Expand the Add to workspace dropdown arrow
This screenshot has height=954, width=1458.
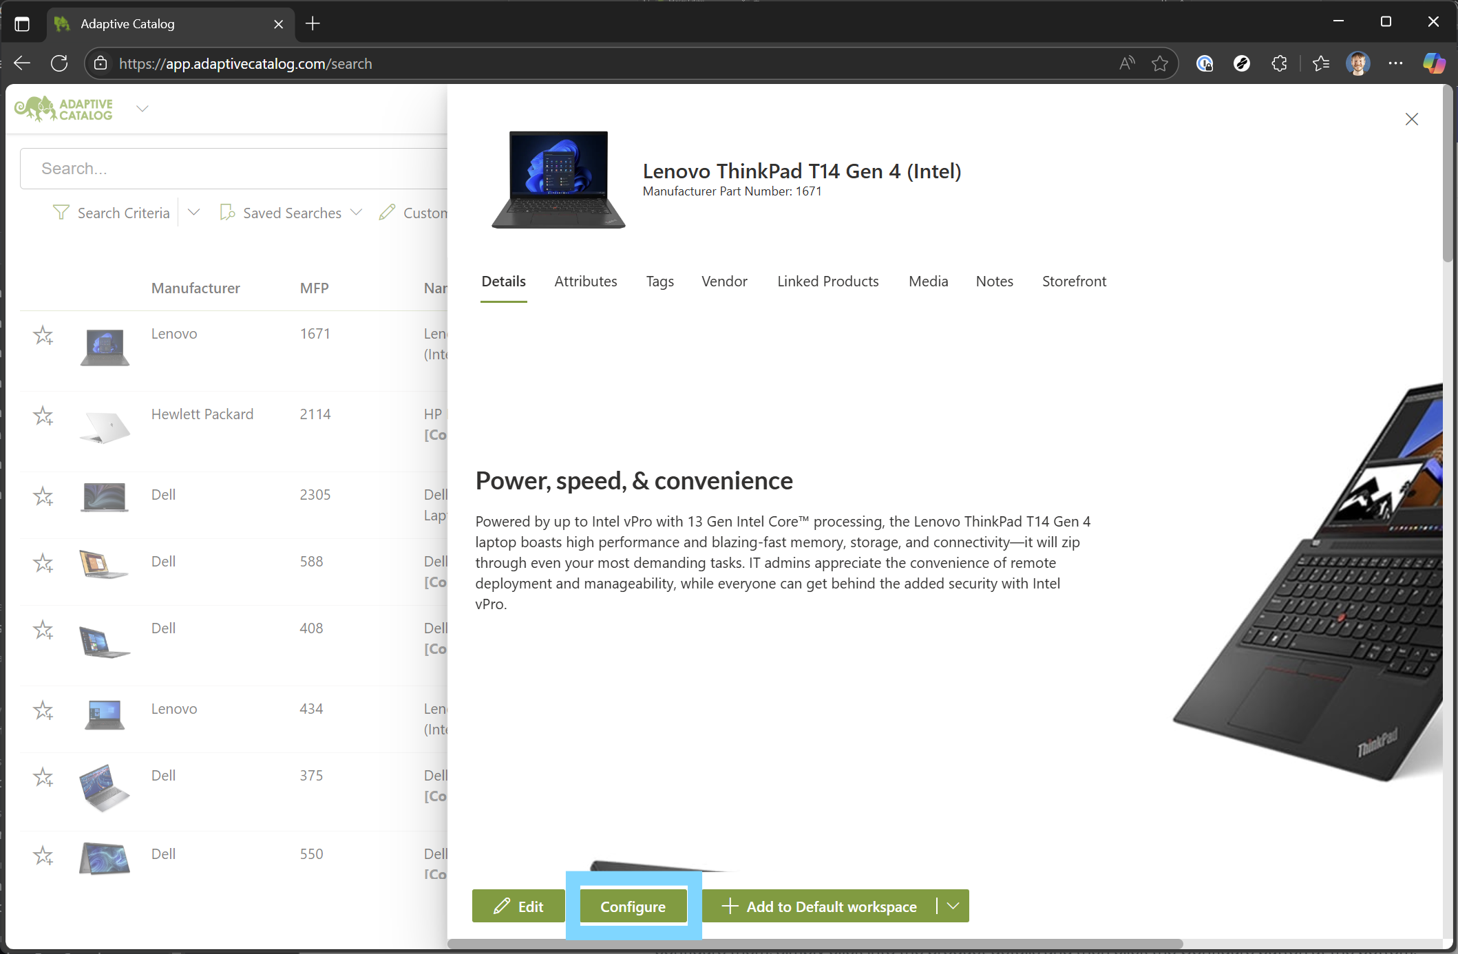(953, 906)
